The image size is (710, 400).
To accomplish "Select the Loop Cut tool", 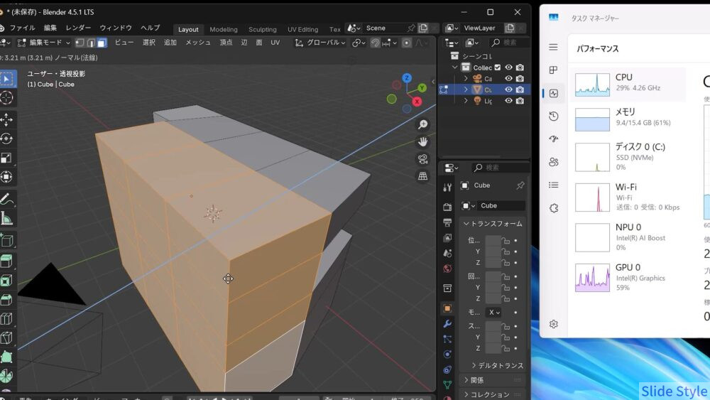I will point(6,318).
